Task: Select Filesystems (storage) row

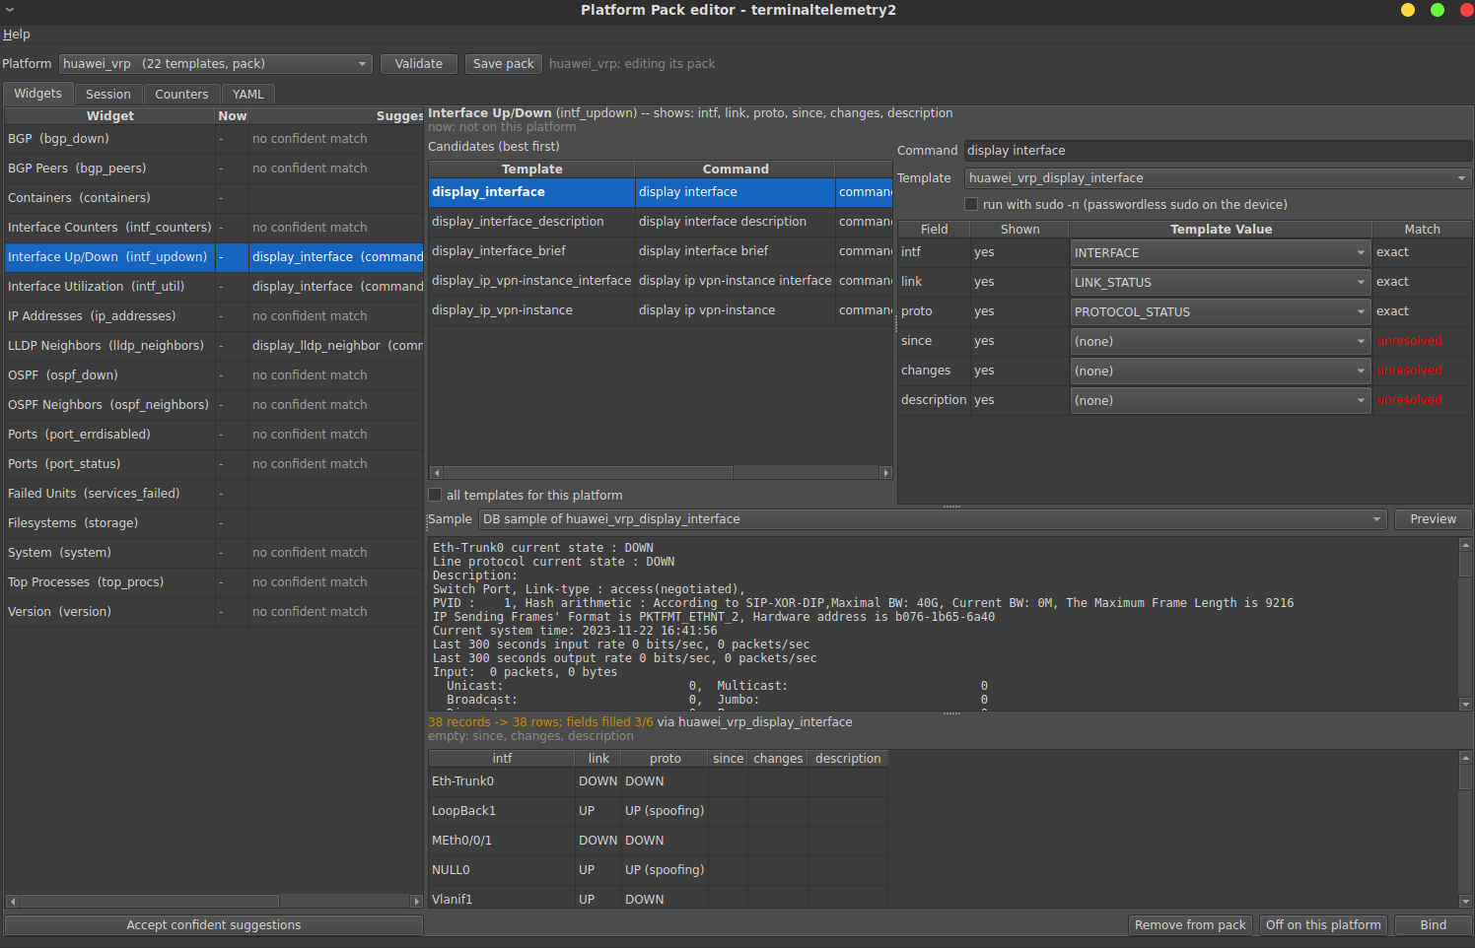Action: tap(214, 523)
